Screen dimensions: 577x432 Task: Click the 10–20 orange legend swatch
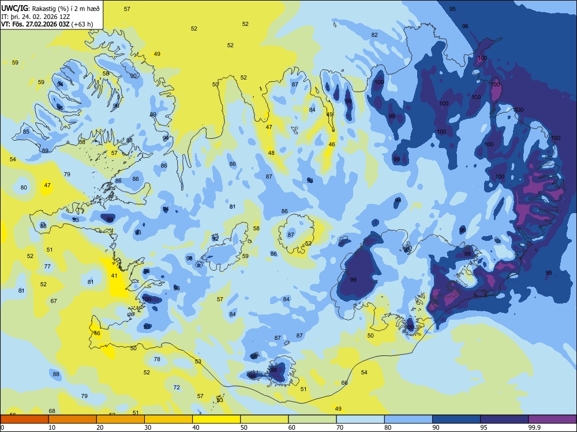tap(73, 419)
